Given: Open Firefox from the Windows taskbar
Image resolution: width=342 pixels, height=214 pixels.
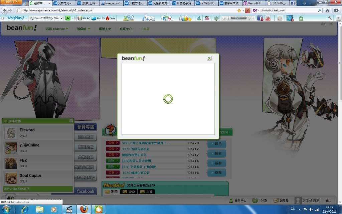Looking at the screenshot, I should (x=83, y=209).
